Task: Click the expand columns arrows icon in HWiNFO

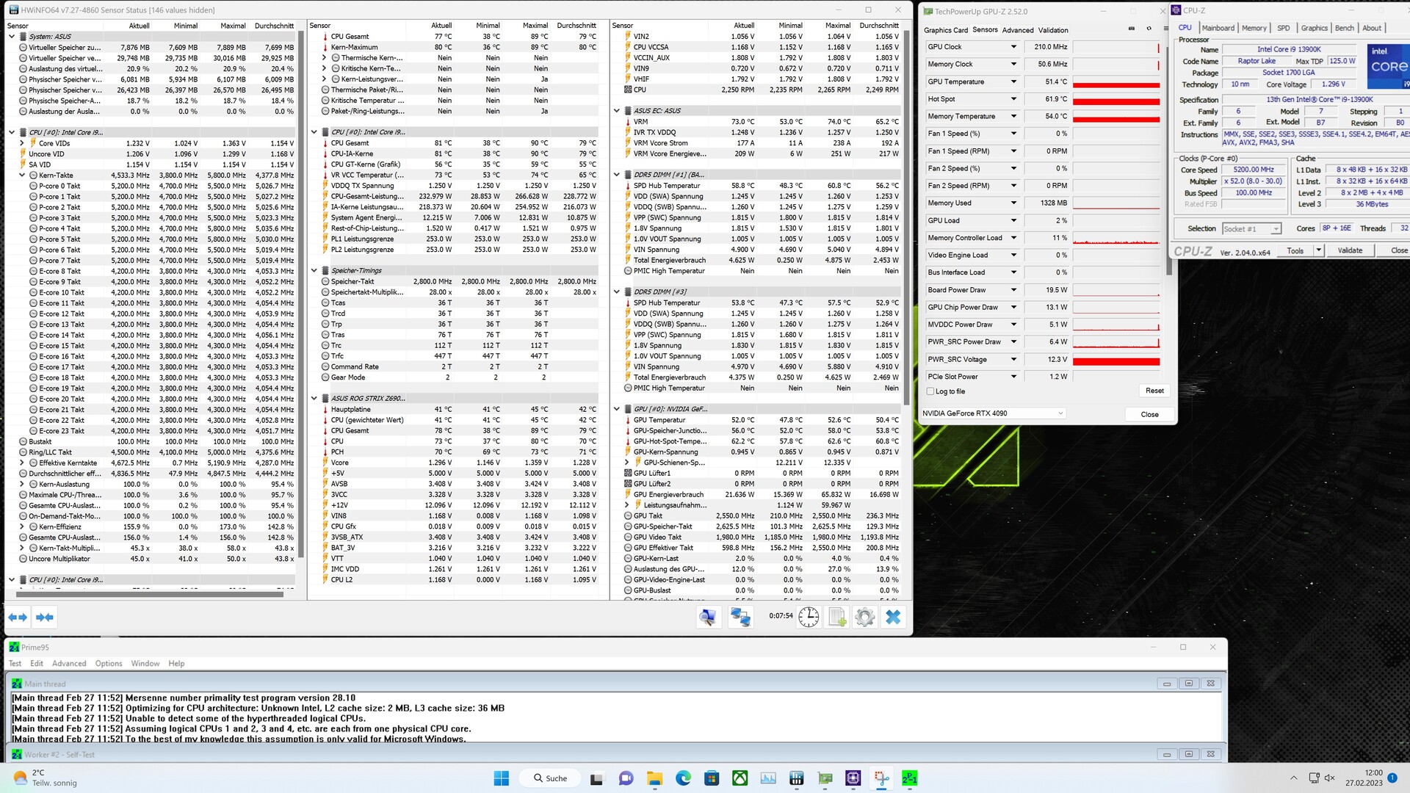Action: click(x=18, y=618)
